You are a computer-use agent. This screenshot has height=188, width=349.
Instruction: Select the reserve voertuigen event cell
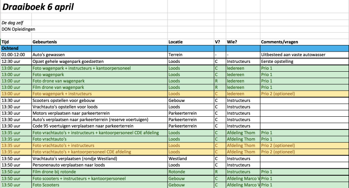pos(99,120)
